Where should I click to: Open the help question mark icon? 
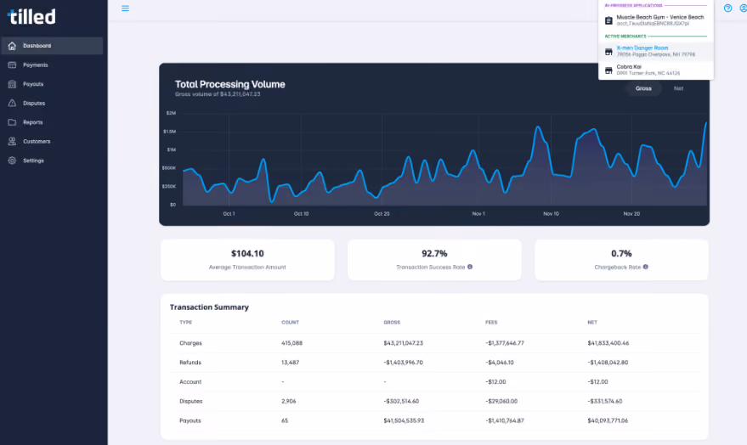(x=728, y=8)
